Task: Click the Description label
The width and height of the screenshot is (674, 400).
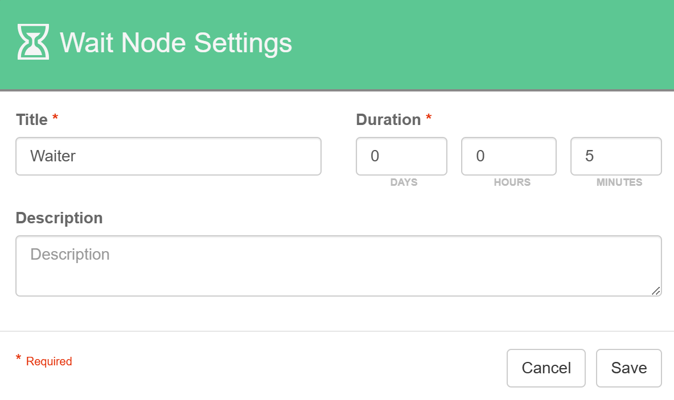Action: tap(59, 218)
